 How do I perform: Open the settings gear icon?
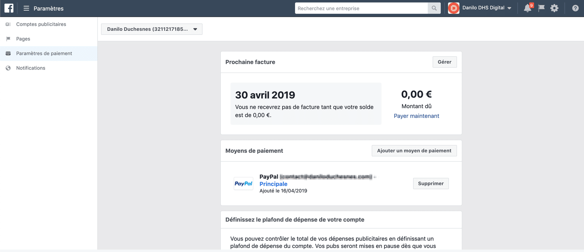coord(554,8)
